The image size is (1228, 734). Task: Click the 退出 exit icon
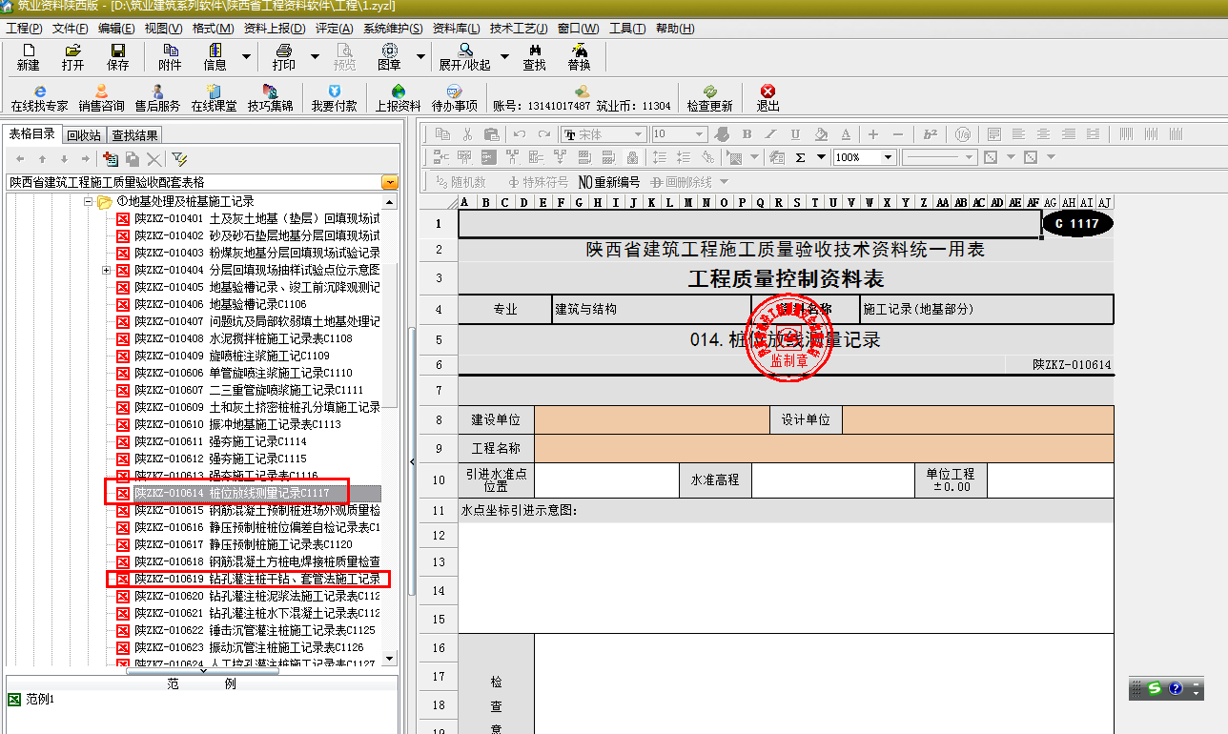coord(767,97)
